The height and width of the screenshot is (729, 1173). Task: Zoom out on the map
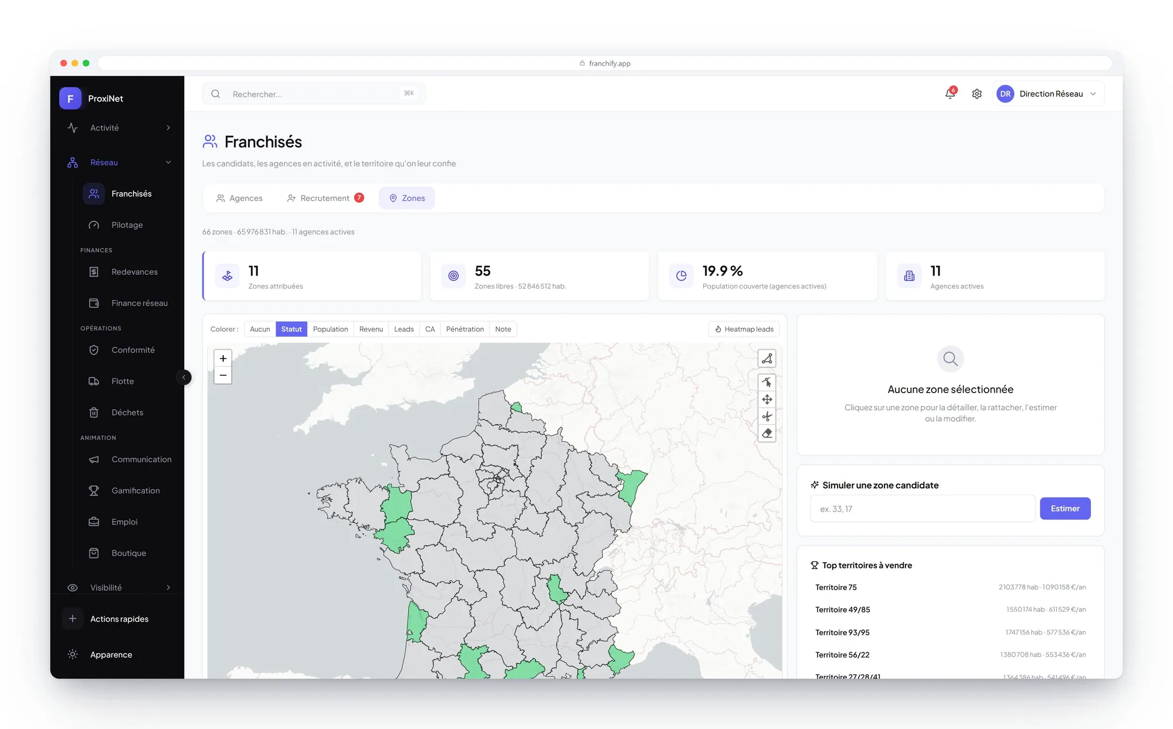[x=223, y=375]
